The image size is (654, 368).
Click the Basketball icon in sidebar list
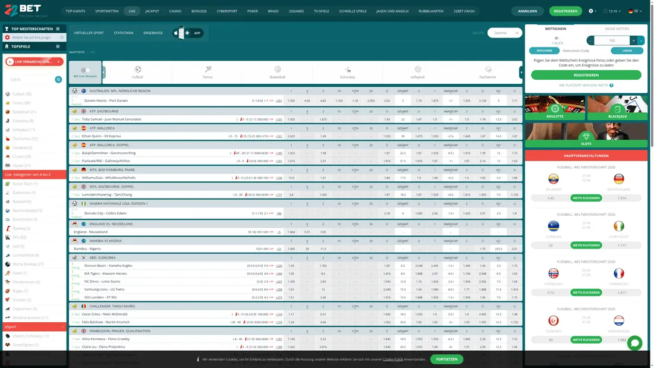8,112
